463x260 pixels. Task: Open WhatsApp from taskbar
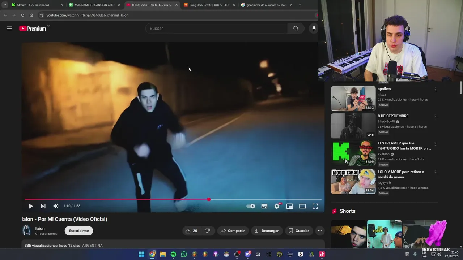184,254
